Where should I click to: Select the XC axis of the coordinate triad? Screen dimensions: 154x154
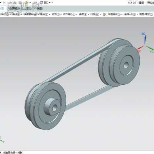(x=141, y=47)
